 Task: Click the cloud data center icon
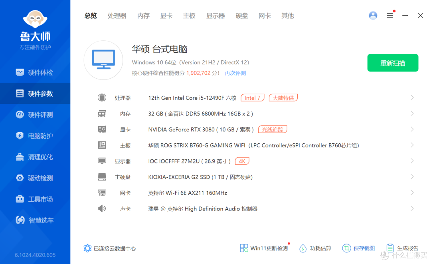click(87, 248)
